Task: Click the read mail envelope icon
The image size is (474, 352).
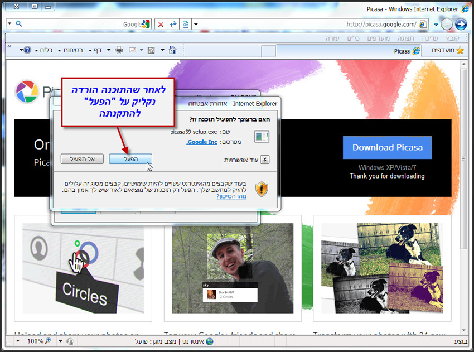Action: (x=132, y=50)
